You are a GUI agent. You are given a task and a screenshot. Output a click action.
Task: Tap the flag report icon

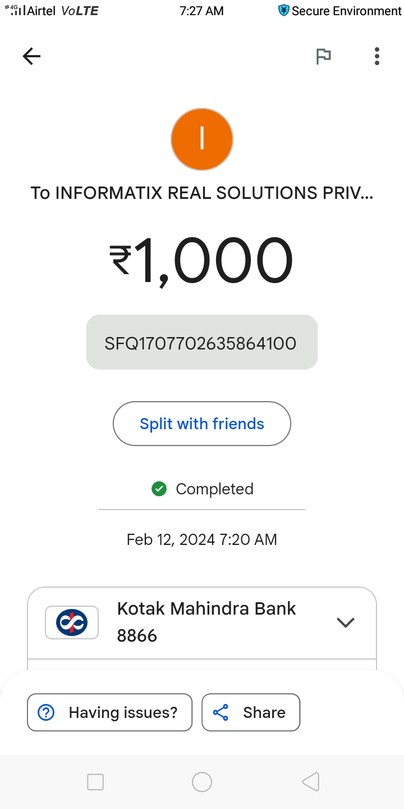point(323,56)
